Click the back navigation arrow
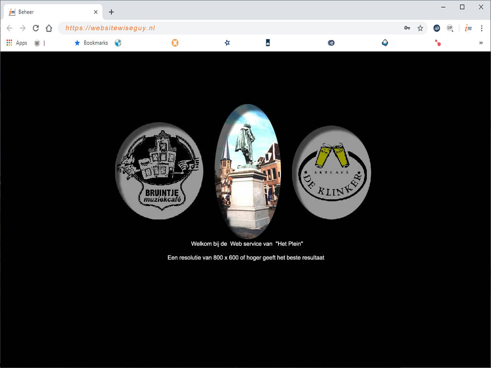Screen dimensions: 491x368 (x=10, y=28)
